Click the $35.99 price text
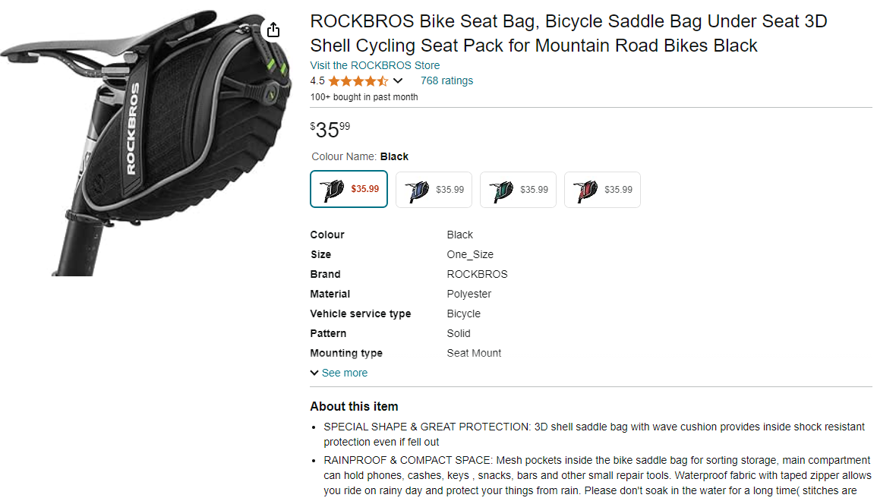 (x=330, y=130)
